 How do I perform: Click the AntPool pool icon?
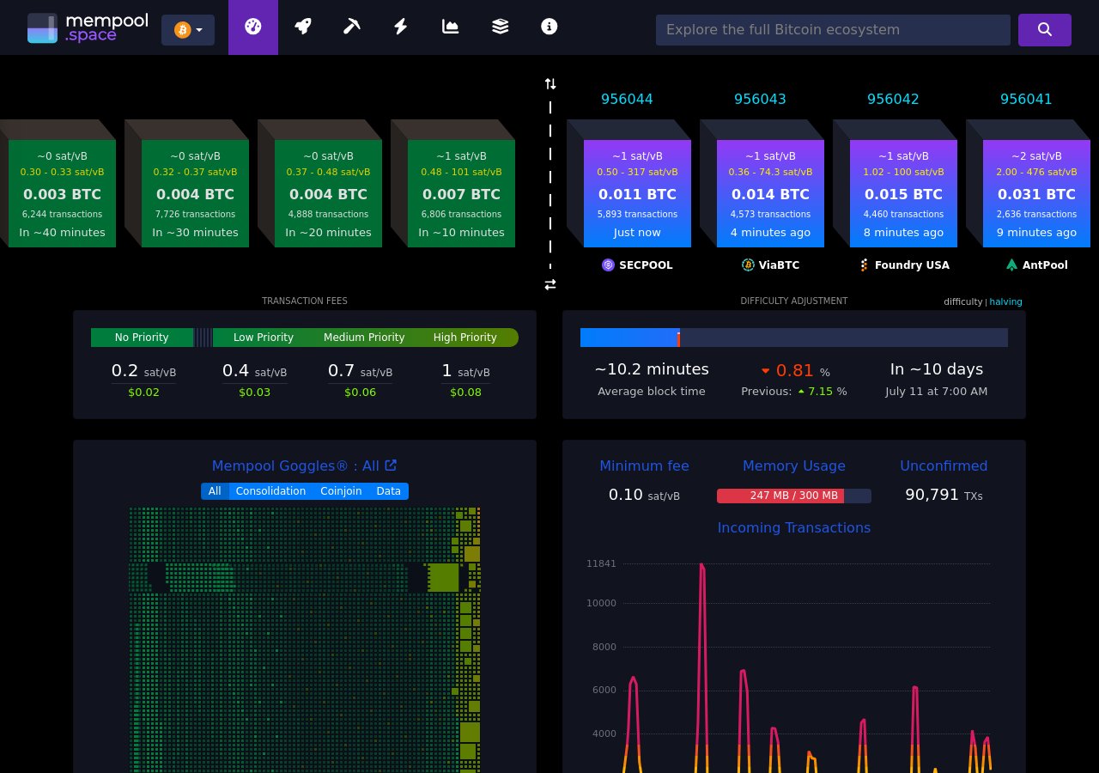[1011, 265]
